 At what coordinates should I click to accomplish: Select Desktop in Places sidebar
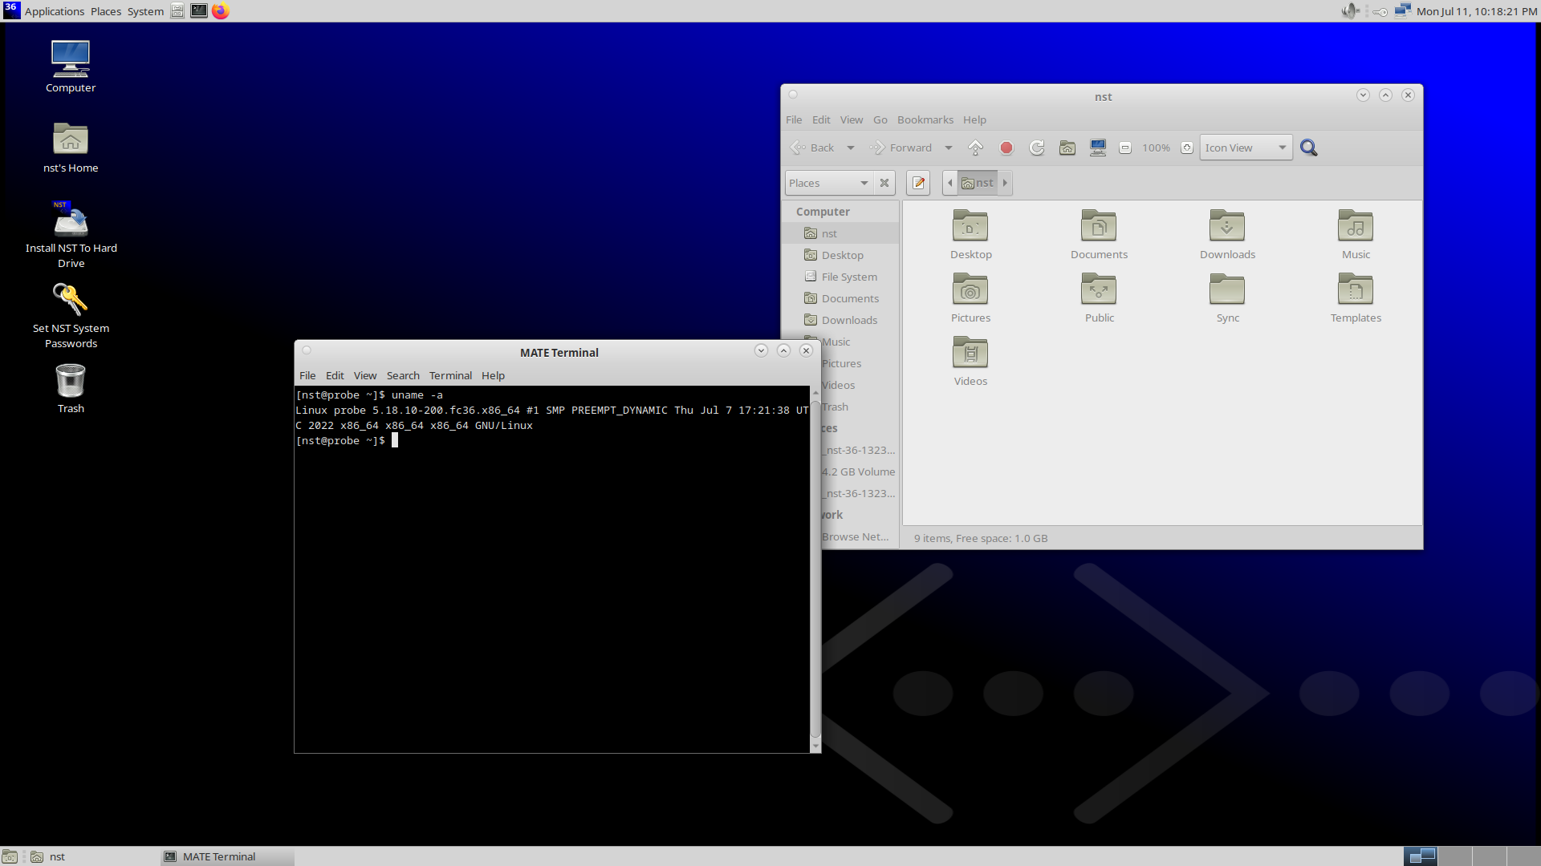coord(841,255)
